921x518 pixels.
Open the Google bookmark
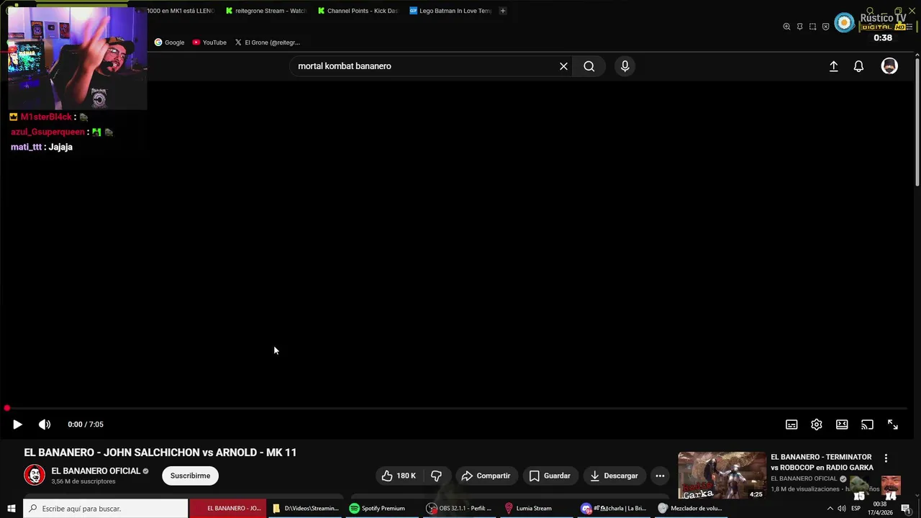coord(170,42)
